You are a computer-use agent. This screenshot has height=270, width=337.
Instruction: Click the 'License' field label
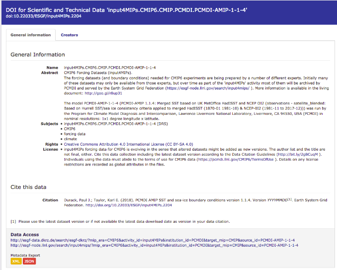(51, 149)
